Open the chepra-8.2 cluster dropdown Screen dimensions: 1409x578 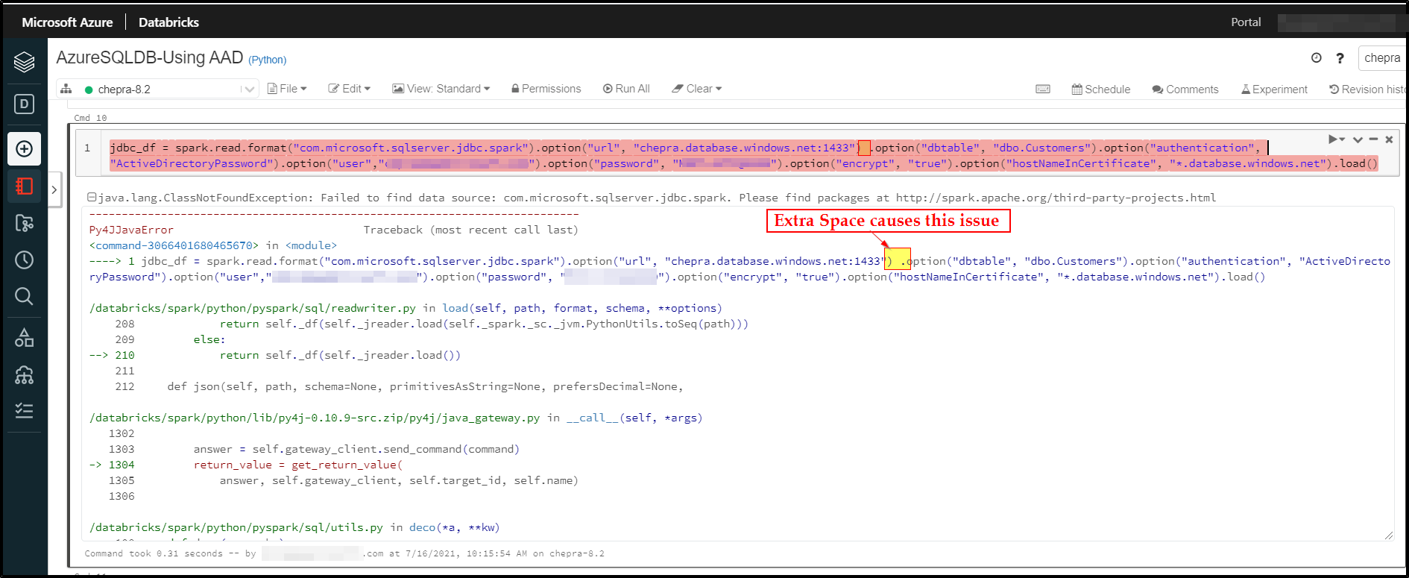click(158, 89)
